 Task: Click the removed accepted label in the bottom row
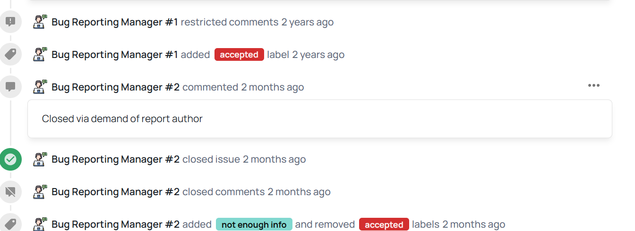(384, 225)
